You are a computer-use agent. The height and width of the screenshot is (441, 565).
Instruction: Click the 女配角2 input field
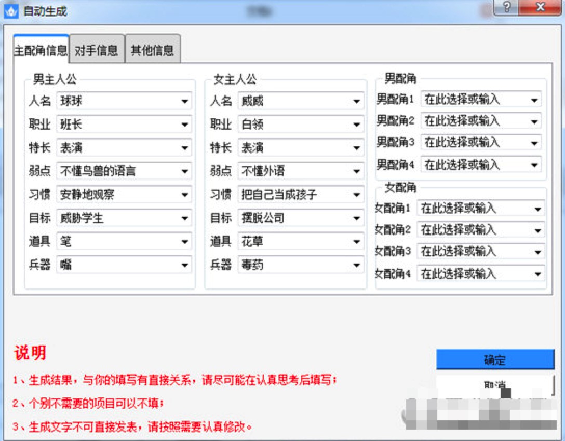[481, 230]
